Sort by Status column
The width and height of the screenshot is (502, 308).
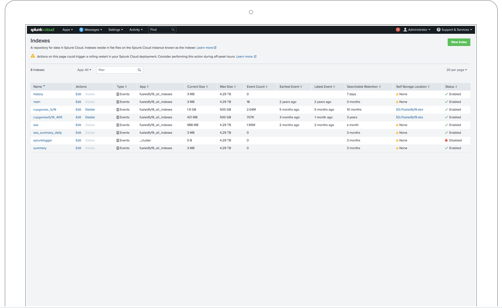[x=451, y=86]
